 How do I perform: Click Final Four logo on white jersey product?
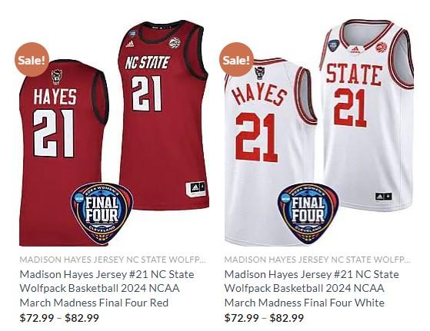(308, 213)
